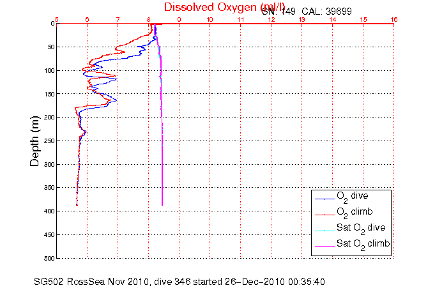435x290 pixels.
Task: Click the depth tick label 300
Action: point(49,165)
